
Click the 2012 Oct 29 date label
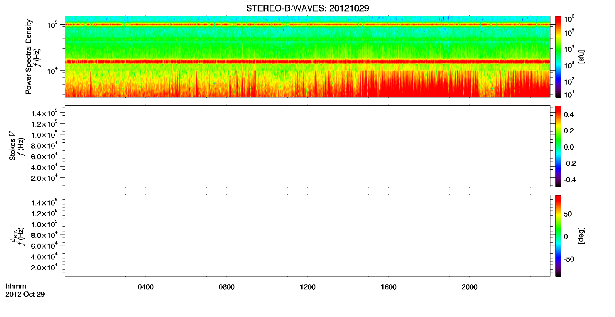tap(25, 294)
